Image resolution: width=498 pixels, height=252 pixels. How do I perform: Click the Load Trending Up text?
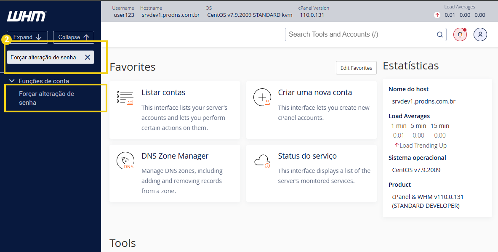point(423,146)
